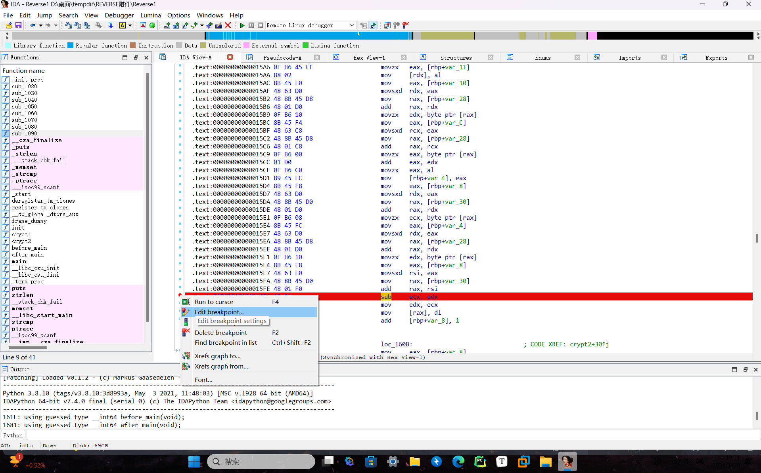Set item color using the yellow A icon
Image resolution: width=761 pixels, height=473 pixels.
click(x=123, y=25)
